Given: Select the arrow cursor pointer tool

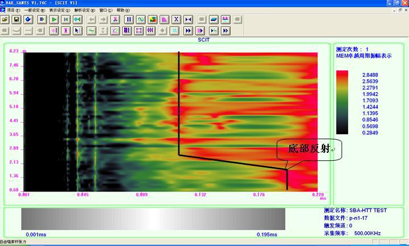Looking at the screenshot, I should pyautogui.click(x=77, y=31).
